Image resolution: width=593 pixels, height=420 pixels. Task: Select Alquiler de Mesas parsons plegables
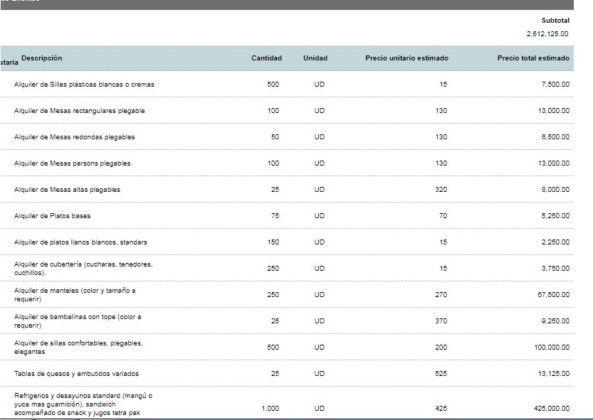click(x=73, y=163)
